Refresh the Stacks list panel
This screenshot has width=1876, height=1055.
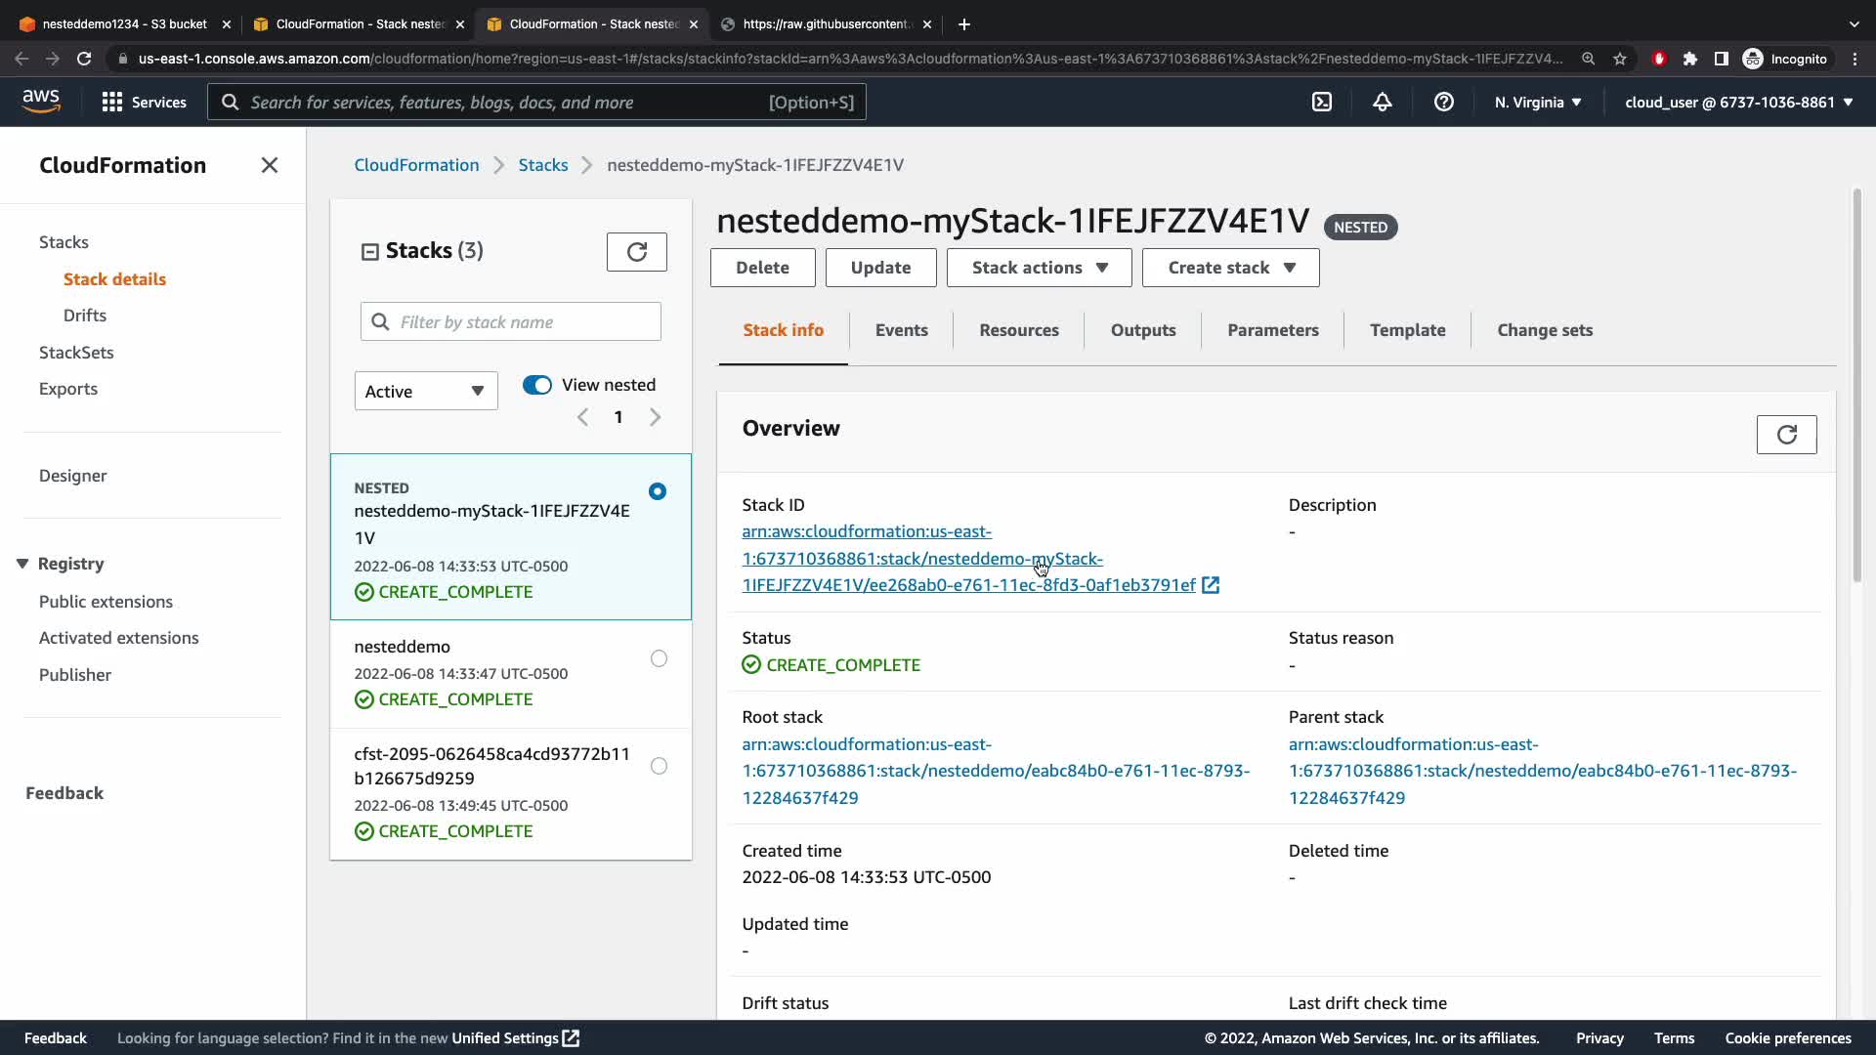[636, 252]
